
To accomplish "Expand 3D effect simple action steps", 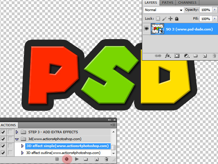I will click(22, 146).
